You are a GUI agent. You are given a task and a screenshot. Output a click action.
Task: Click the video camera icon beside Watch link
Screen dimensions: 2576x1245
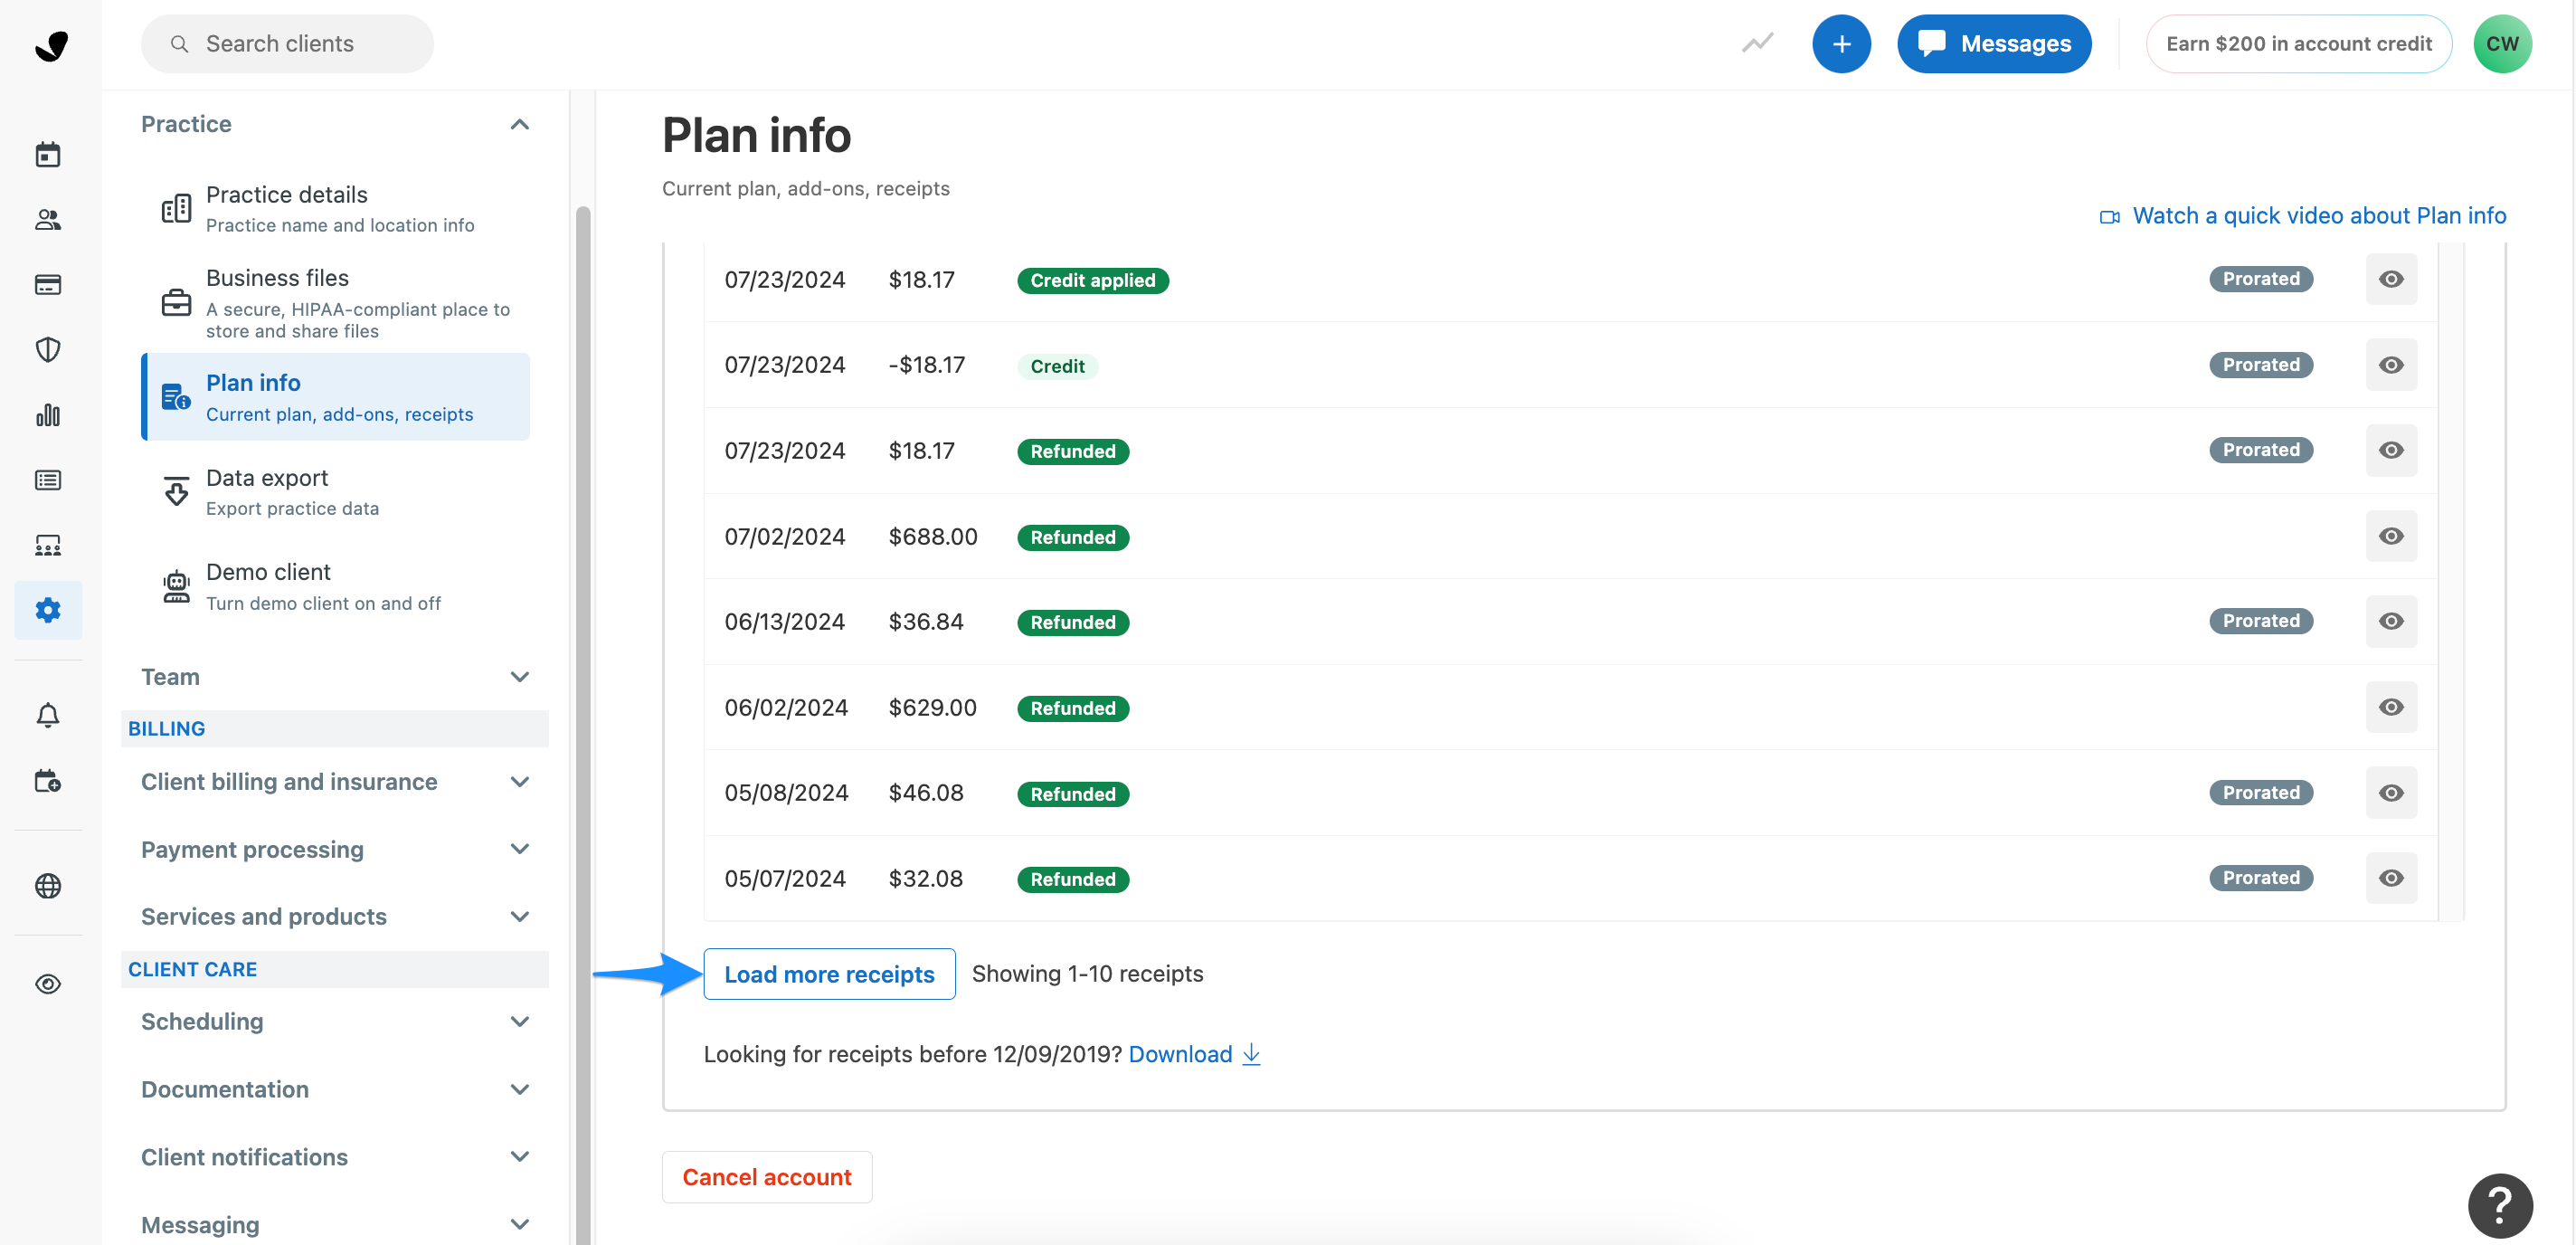pos(2110,217)
